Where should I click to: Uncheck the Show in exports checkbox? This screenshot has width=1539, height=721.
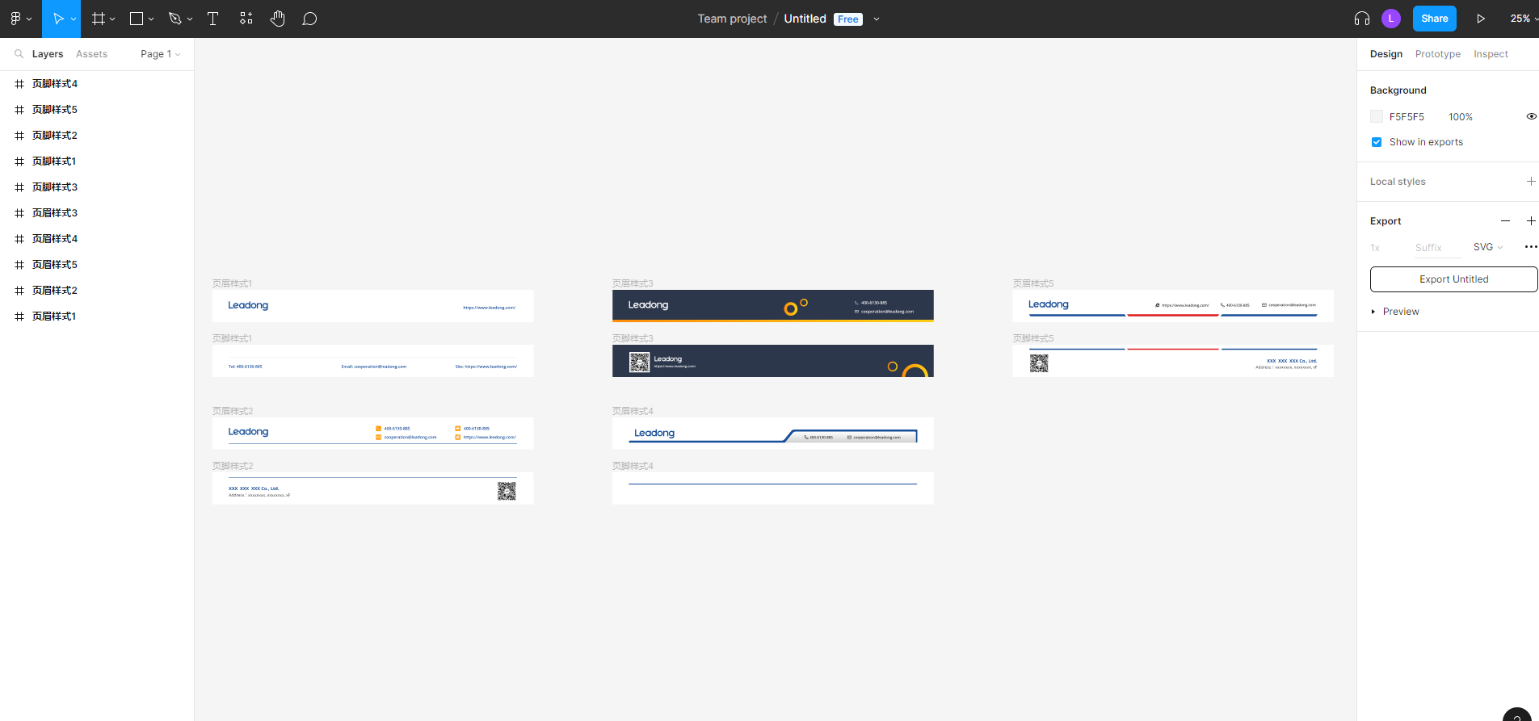click(1377, 142)
